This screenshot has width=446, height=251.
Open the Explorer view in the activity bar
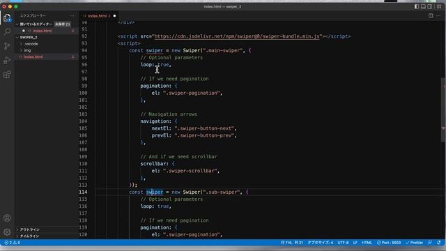click(x=7, y=17)
